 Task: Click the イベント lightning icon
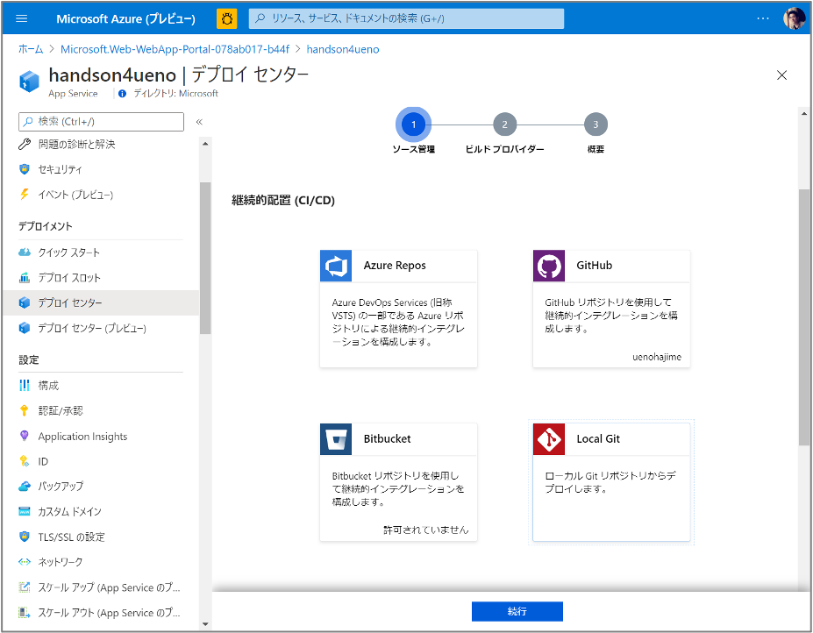(x=25, y=195)
